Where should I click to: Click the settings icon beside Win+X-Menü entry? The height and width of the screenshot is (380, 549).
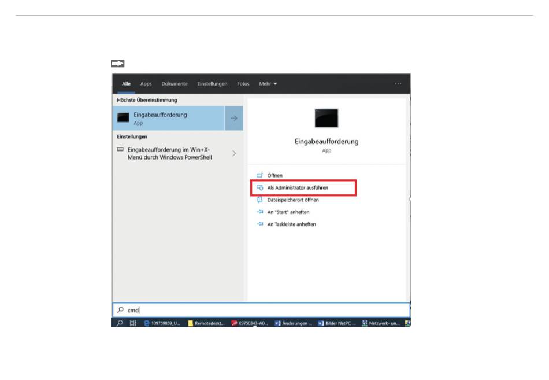click(x=120, y=149)
